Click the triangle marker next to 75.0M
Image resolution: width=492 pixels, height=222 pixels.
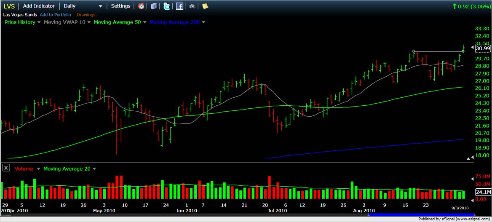[473, 179]
